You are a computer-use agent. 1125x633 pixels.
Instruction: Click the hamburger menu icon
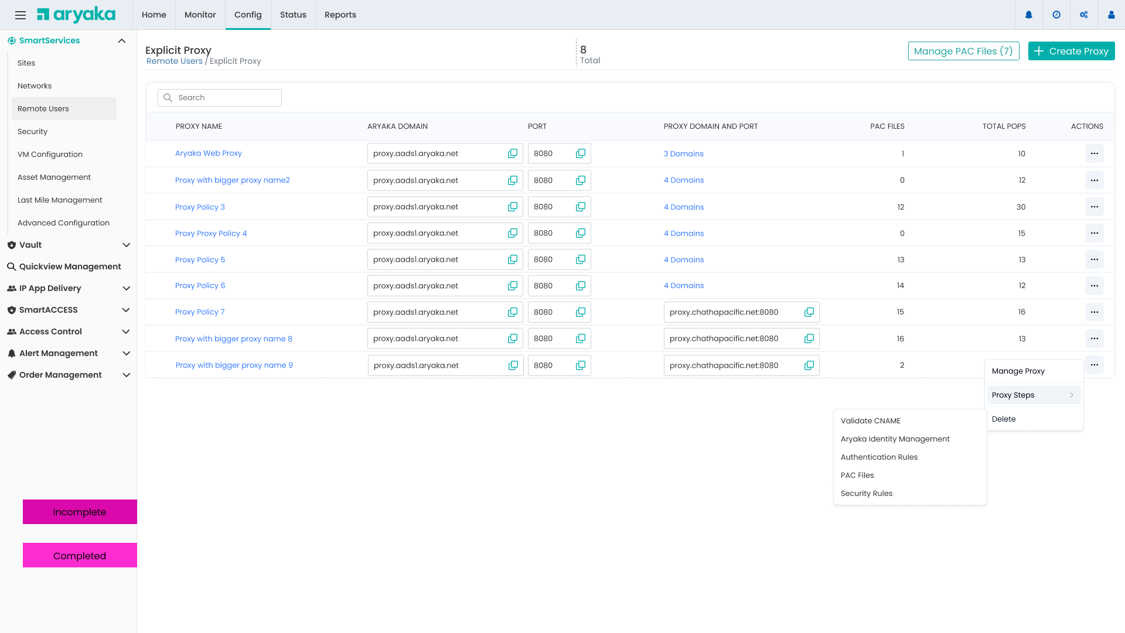tap(21, 15)
